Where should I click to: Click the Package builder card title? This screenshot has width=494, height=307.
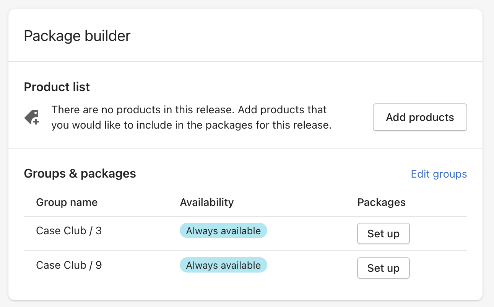[77, 36]
